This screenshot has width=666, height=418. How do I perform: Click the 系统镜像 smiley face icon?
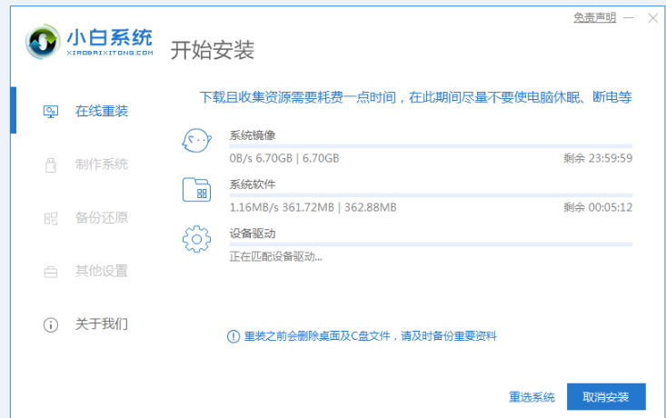pyautogui.click(x=196, y=141)
